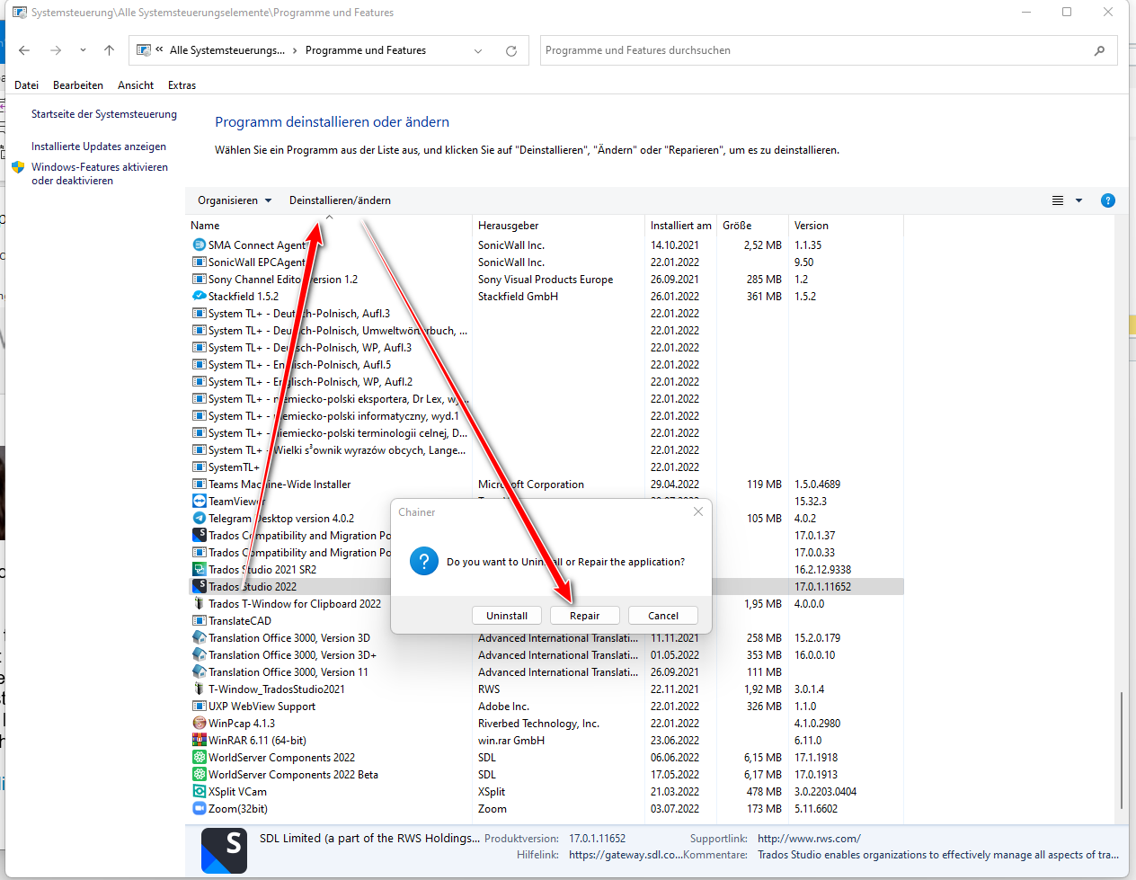The image size is (1136, 880).
Task: Sort by Installiert am column header
Action: pos(681,226)
